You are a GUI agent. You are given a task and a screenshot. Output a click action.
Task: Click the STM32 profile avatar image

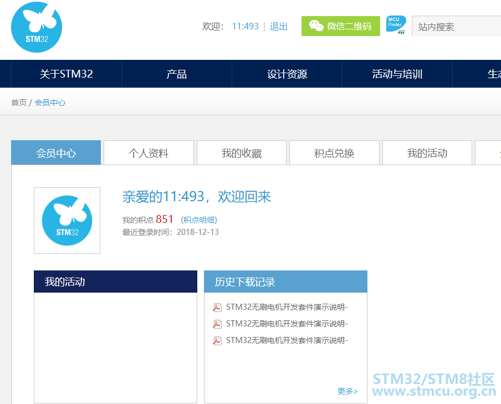click(x=67, y=221)
